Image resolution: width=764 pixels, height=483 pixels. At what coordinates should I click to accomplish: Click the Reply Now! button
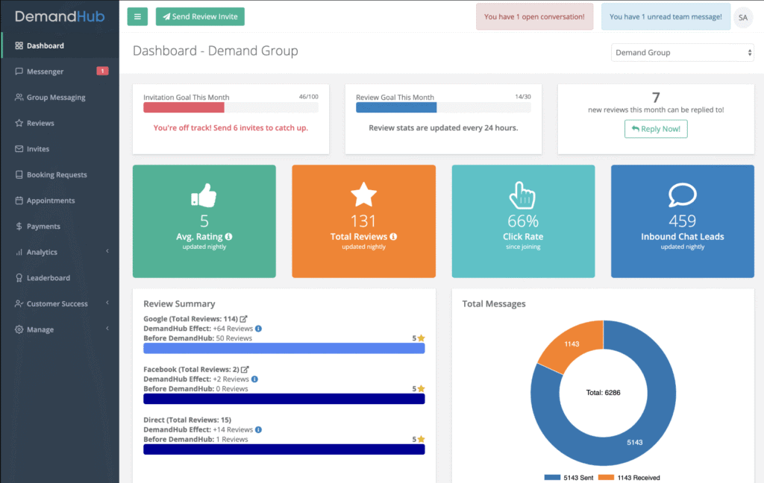pos(656,129)
